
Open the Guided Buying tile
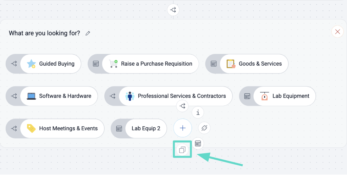[51, 64]
